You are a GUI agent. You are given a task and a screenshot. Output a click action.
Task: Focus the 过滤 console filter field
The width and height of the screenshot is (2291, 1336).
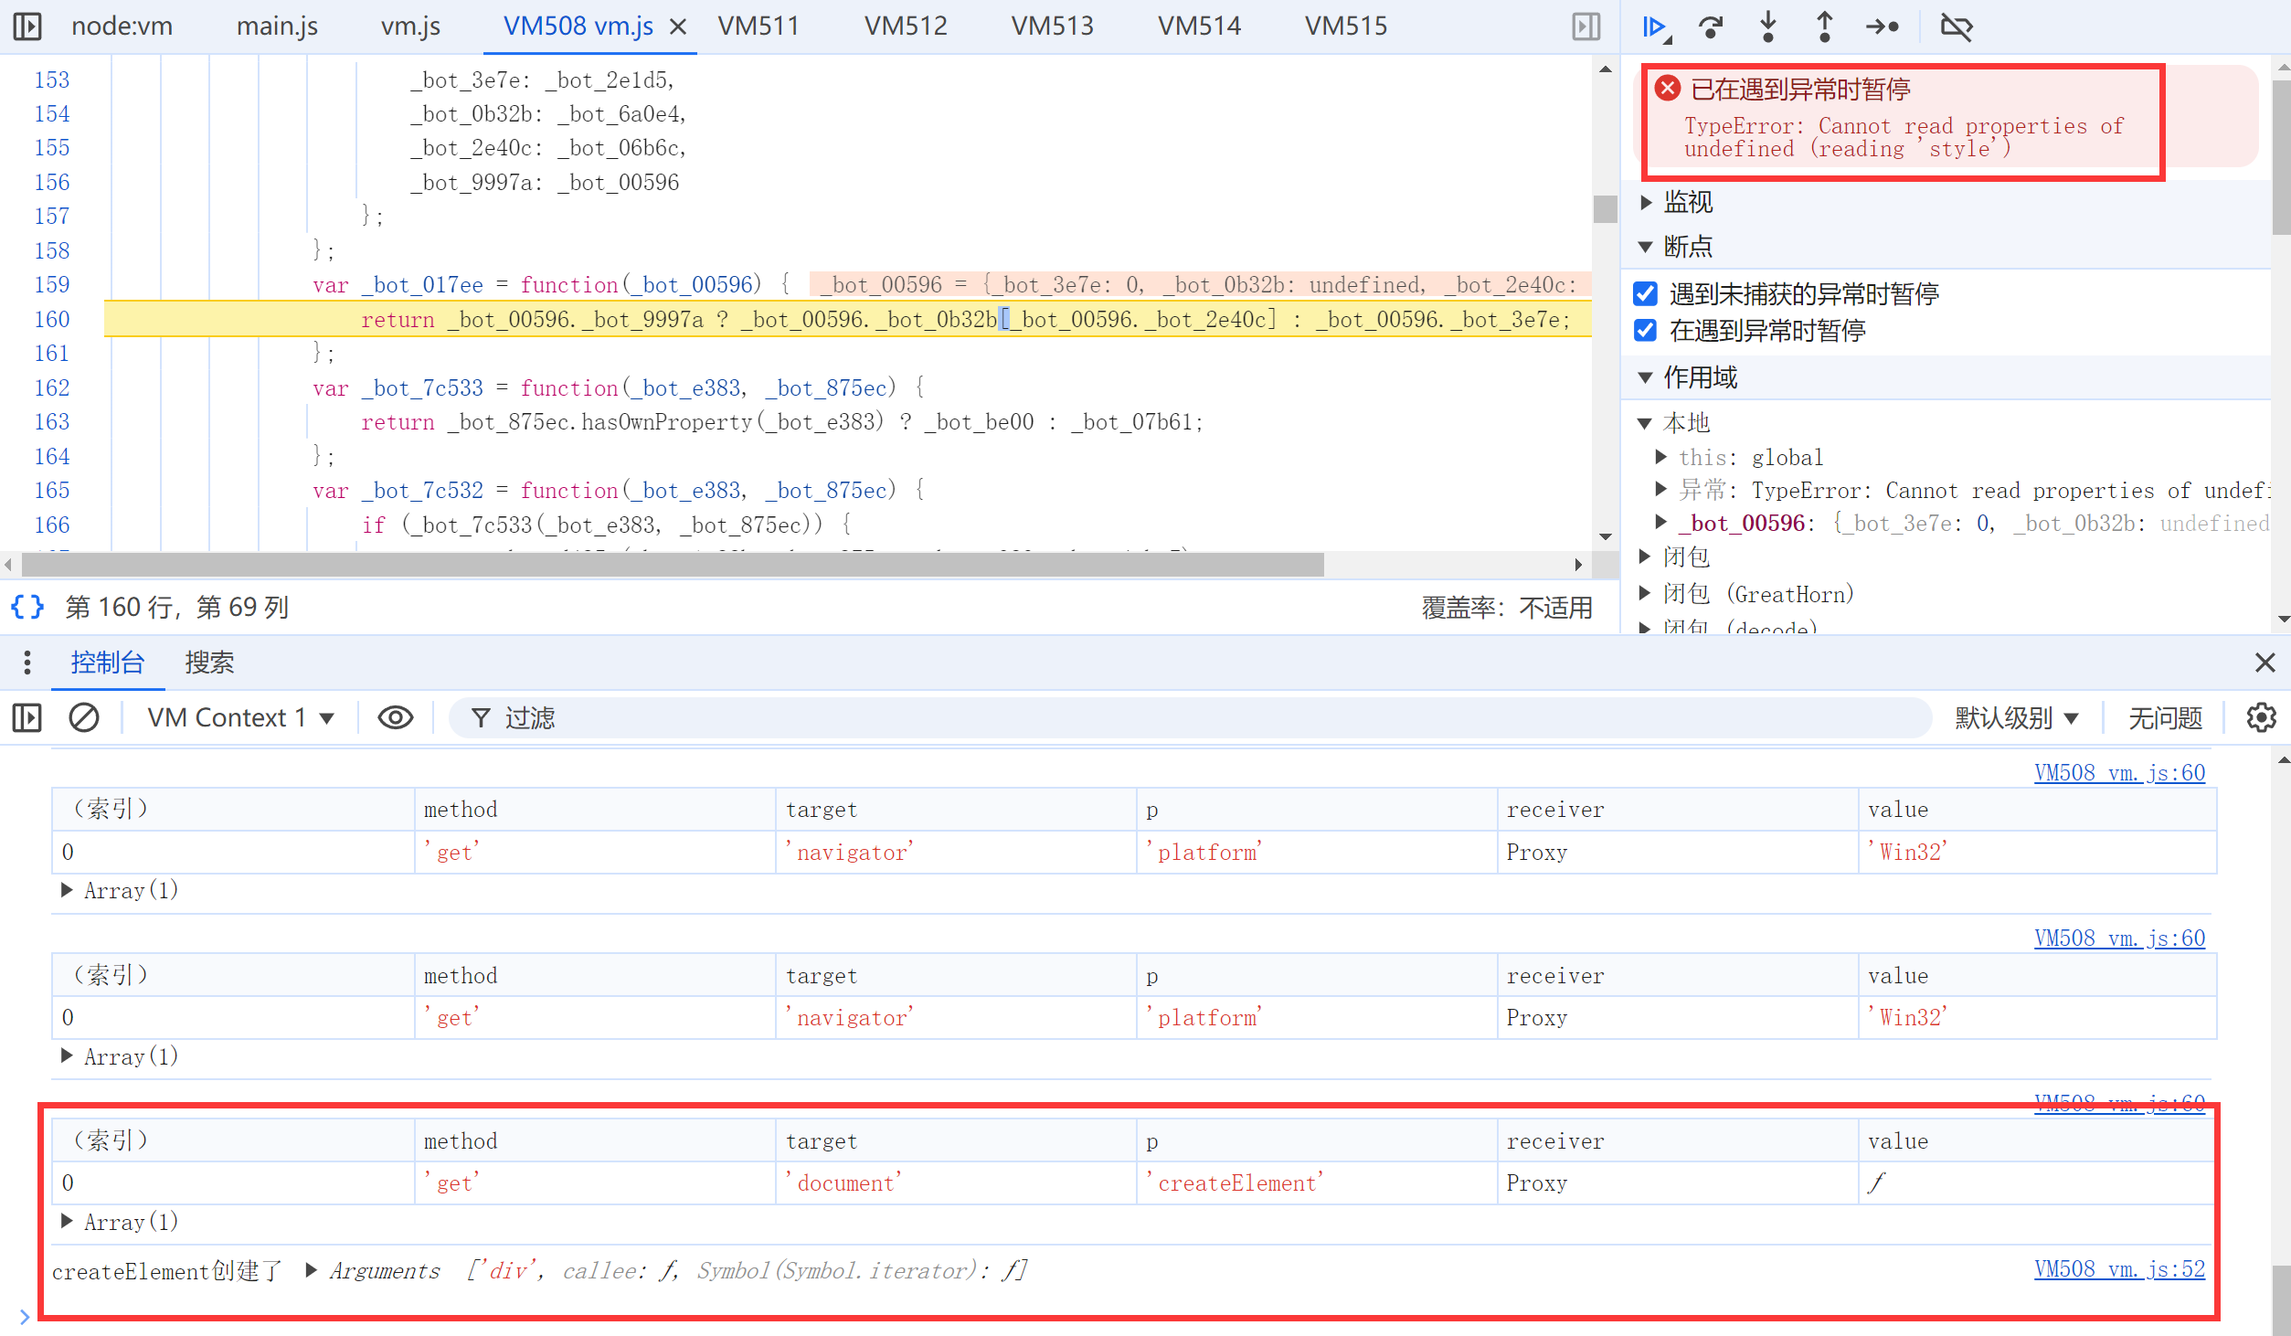click(1188, 717)
